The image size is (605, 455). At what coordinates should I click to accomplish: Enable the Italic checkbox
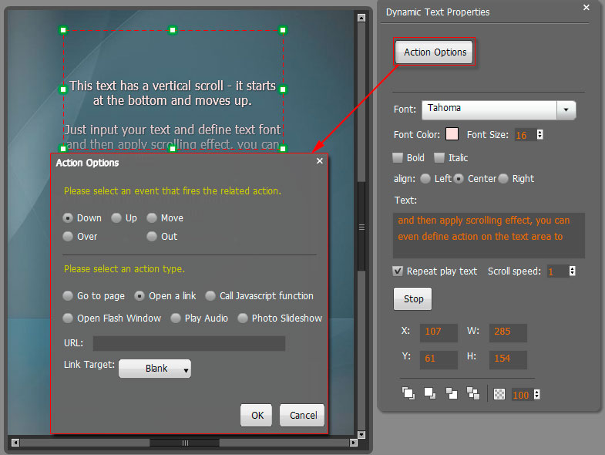click(439, 157)
